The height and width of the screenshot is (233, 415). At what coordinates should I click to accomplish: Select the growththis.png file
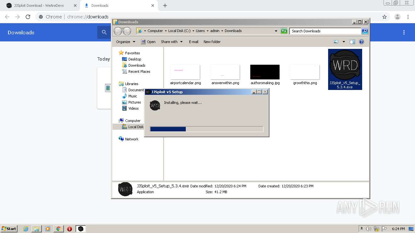(x=305, y=75)
